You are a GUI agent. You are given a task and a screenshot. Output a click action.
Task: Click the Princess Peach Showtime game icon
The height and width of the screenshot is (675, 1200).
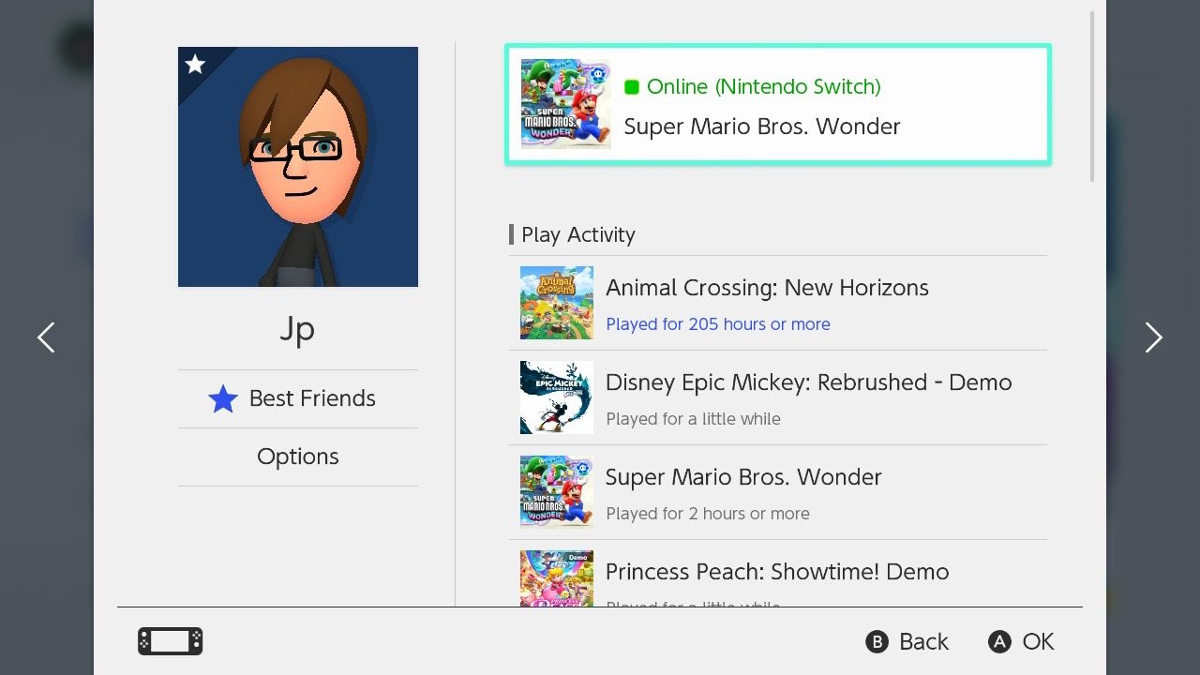[557, 578]
